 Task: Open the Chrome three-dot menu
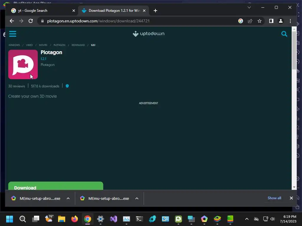point(290,21)
